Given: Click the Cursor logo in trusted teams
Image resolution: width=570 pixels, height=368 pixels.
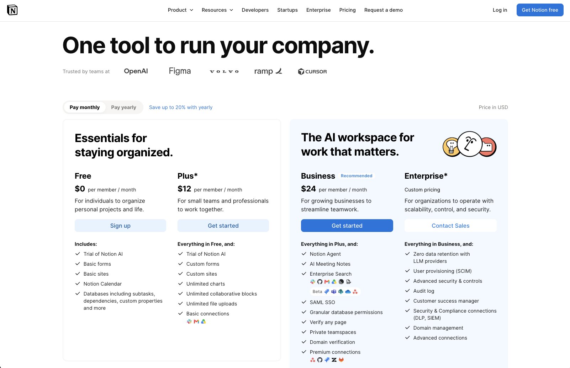Looking at the screenshot, I should [x=312, y=71].
